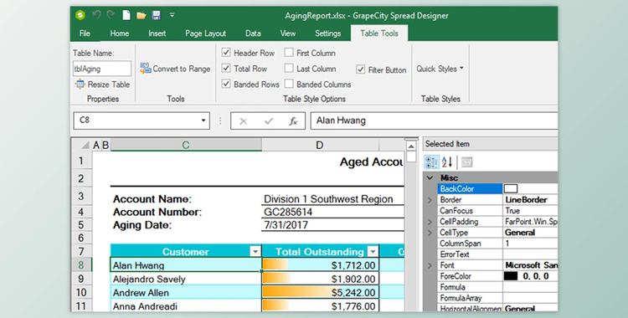
Task: Click the Table Name input field
Action: click(x=102, y=69)
